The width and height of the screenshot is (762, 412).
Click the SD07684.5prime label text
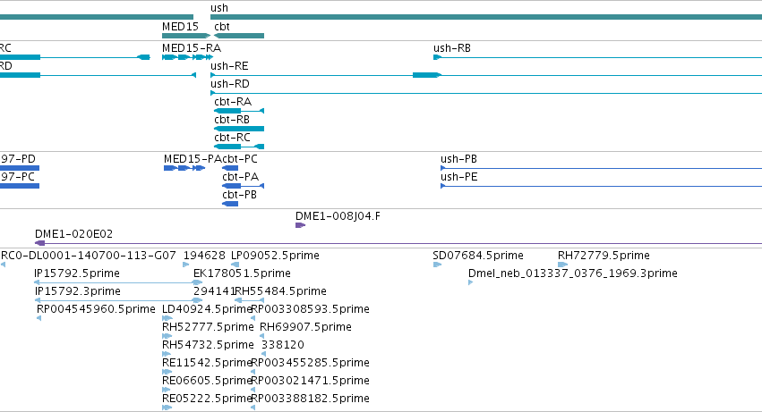coord(478,256)
